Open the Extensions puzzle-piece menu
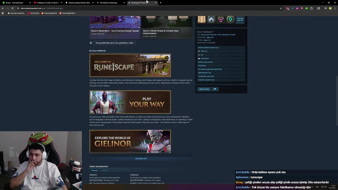This screenshot has width=338, height=190. (x=312, y=8)
